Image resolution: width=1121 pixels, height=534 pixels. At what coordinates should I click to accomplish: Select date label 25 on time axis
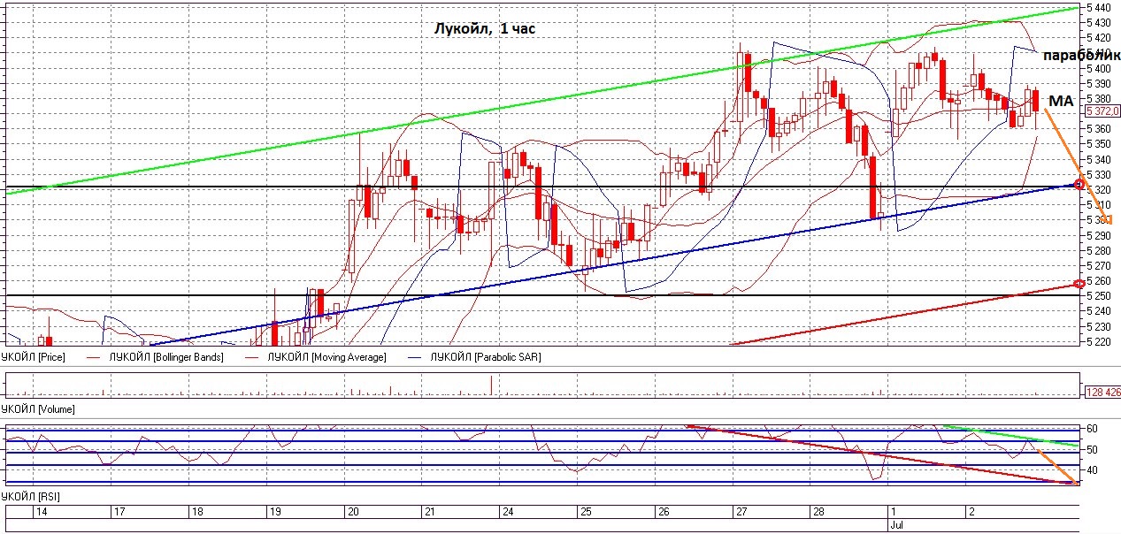coord(586,512)
